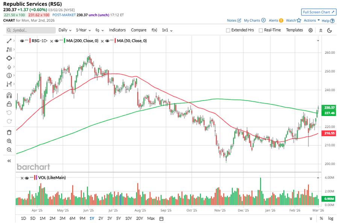Click the MA 200 green color swatch
This screenshot has width=339, height=223.
[x=64, y=41]
